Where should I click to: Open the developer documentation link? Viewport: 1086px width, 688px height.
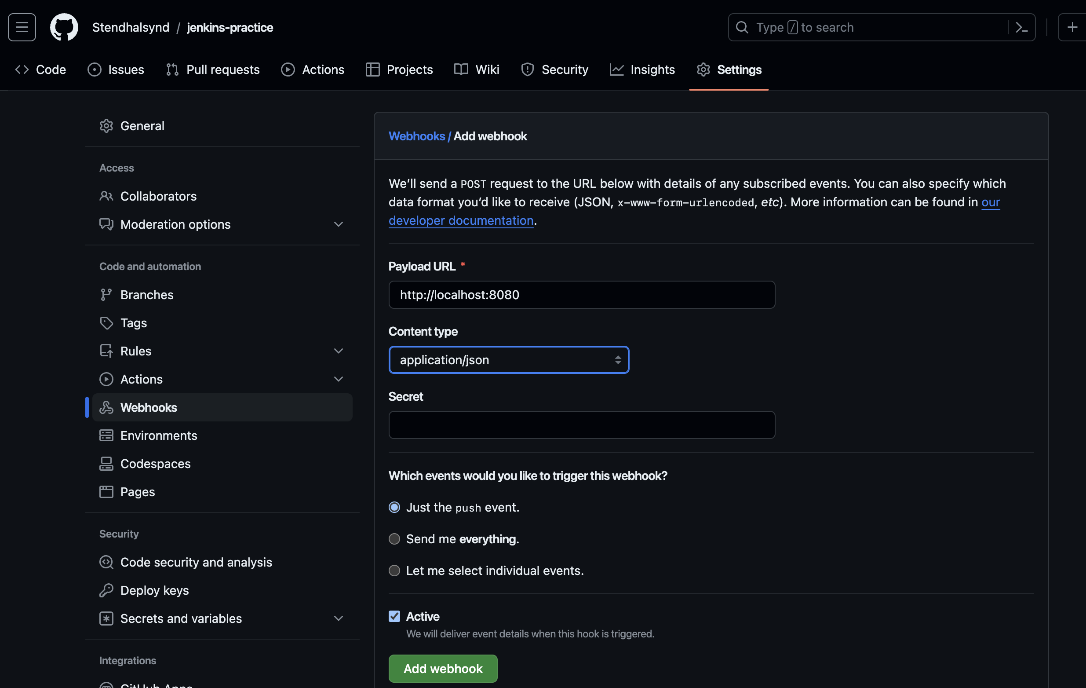pyautogui.click(x=461, y=221)
